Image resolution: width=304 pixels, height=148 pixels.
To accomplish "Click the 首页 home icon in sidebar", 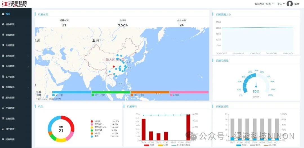I will click(3, 14).
